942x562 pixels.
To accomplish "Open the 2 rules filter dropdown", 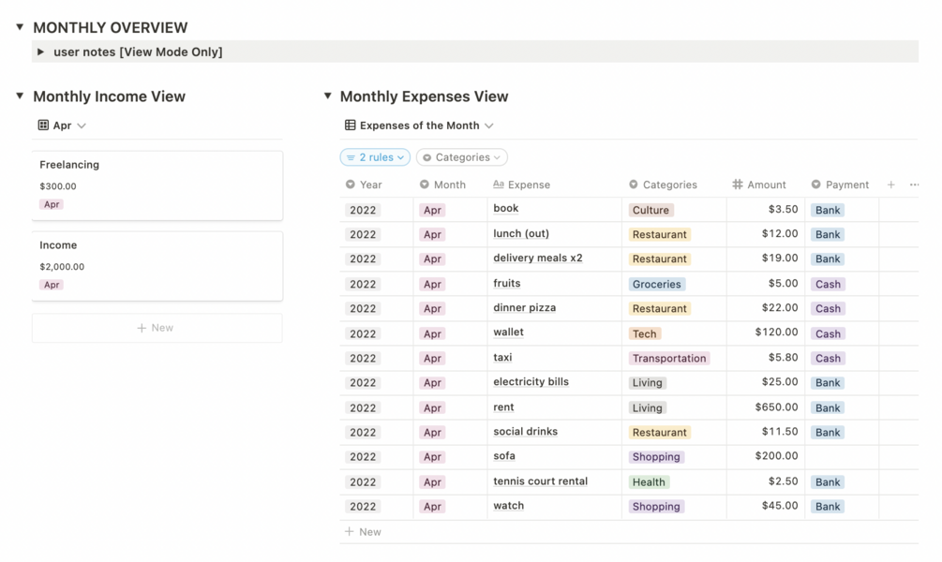I will 375,157.
